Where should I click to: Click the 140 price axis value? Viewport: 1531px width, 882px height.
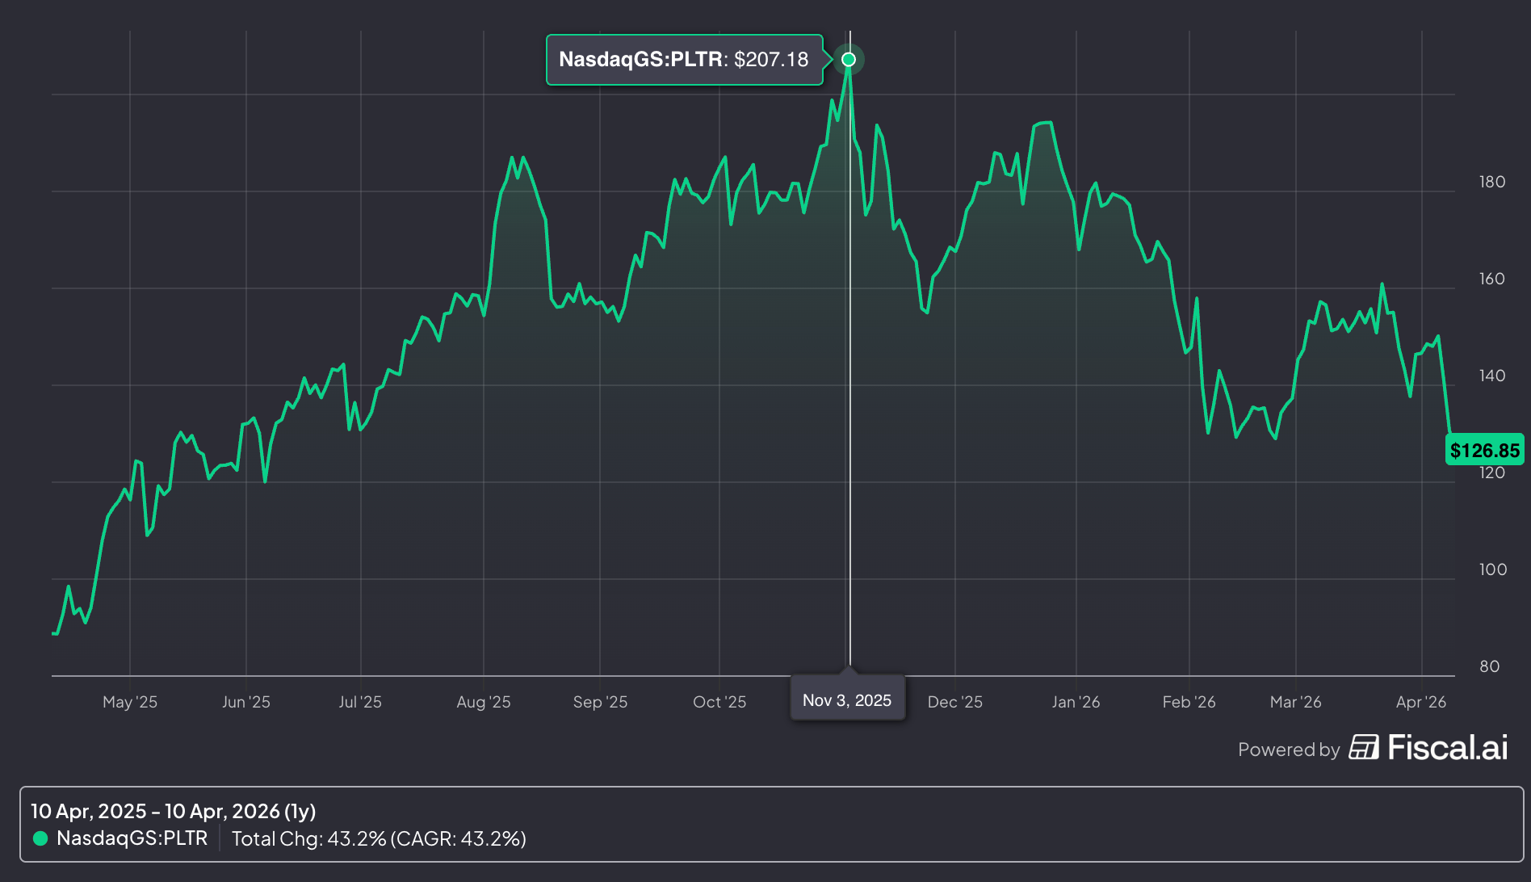[x=1492, y=376]
